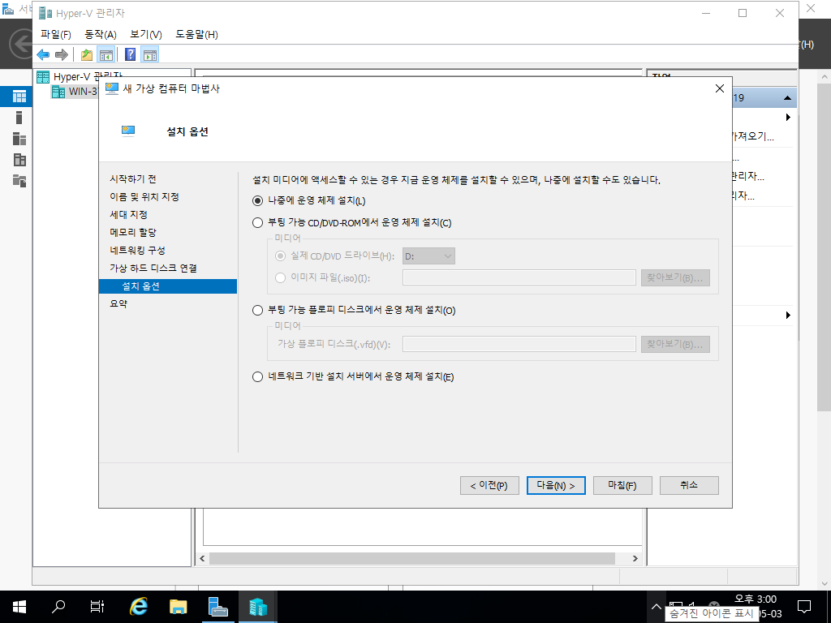Toggle the console tree show/hide toolbar icon
This screenshot has height=623, width=831.
pos(106,54)
